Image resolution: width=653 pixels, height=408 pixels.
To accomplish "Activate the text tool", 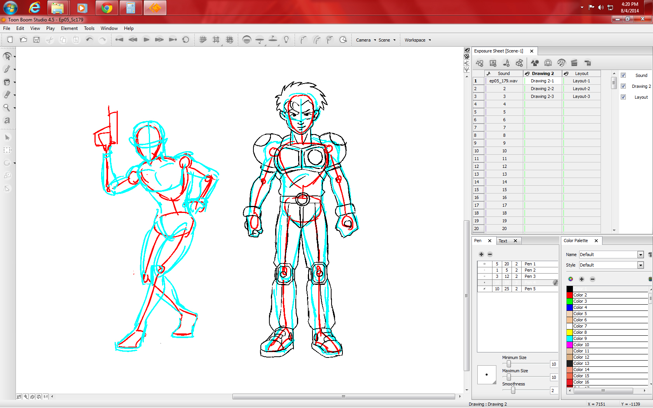I will (7, 120).
